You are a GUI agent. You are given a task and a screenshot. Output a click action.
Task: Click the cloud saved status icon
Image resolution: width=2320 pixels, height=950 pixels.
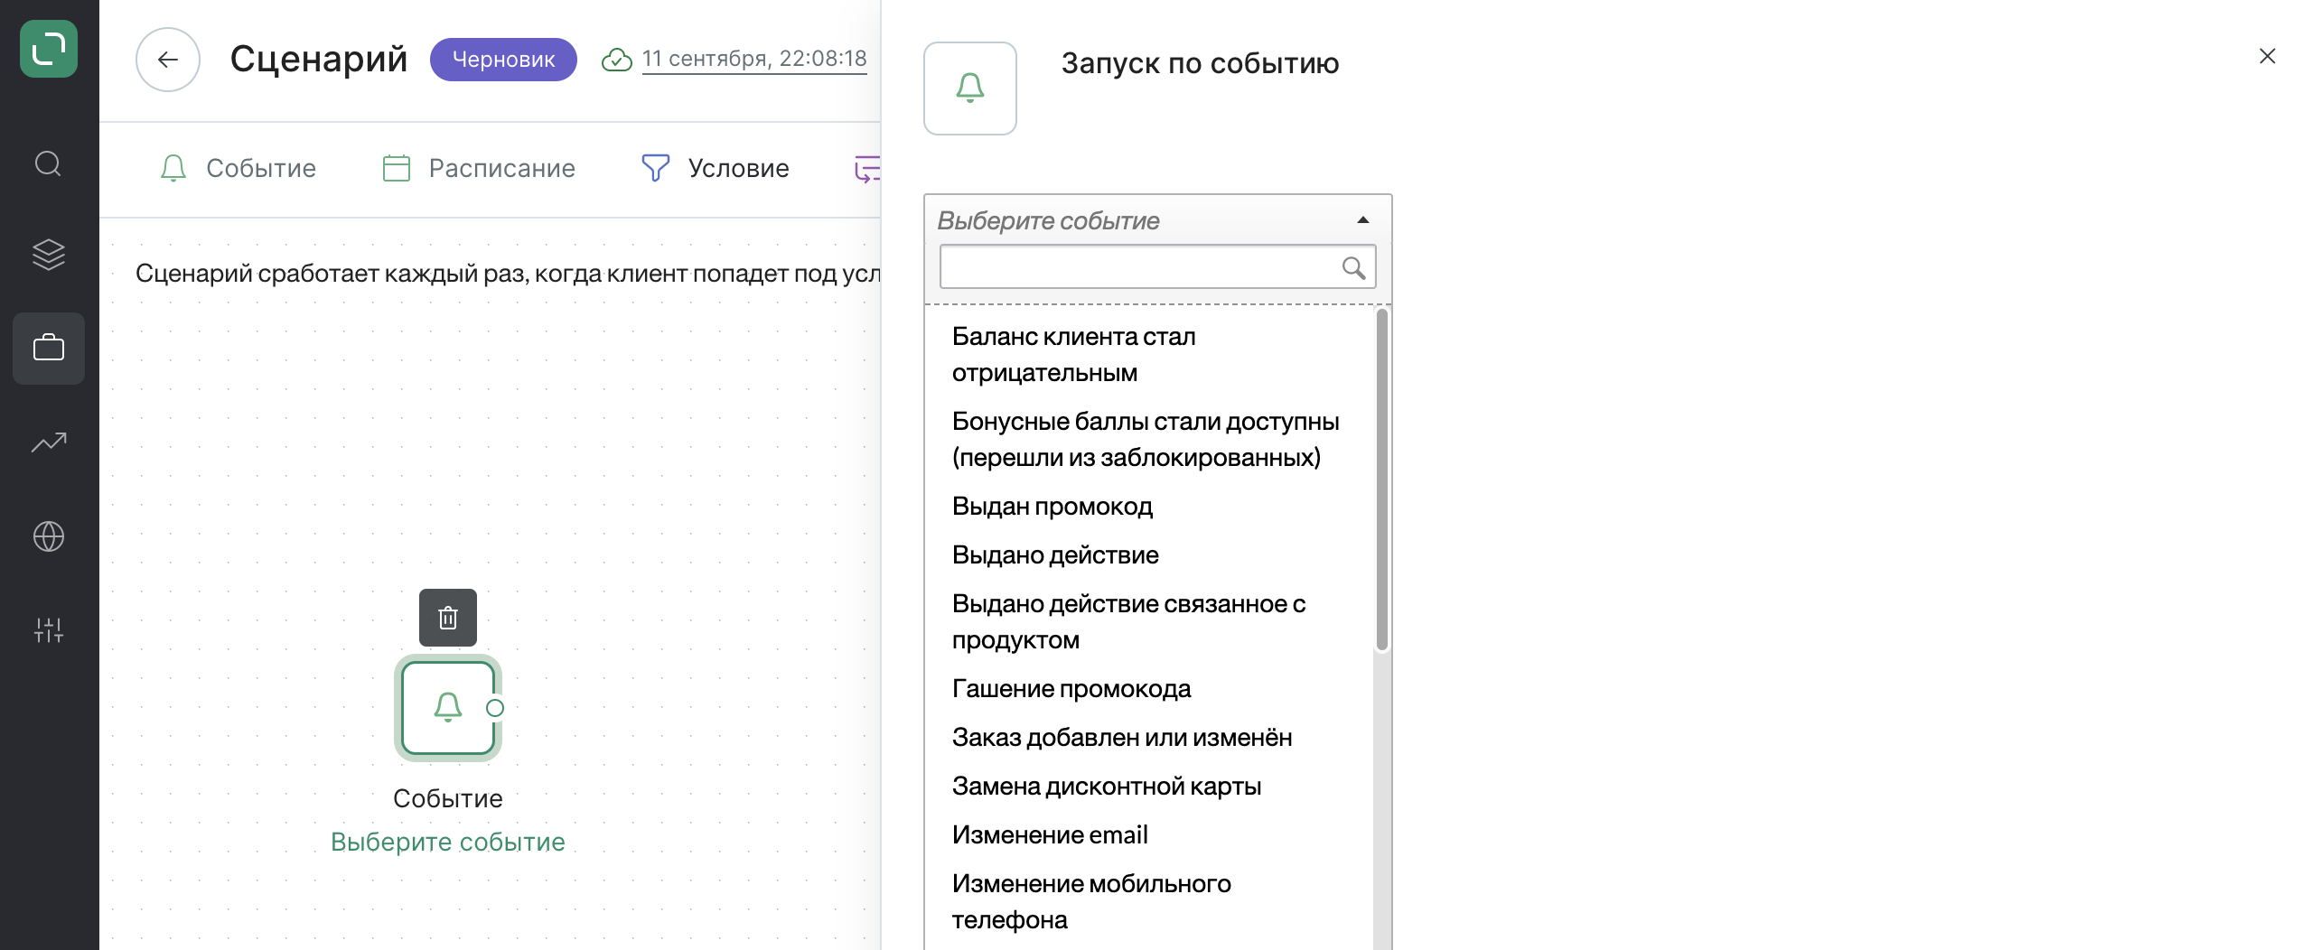[617, 60]
